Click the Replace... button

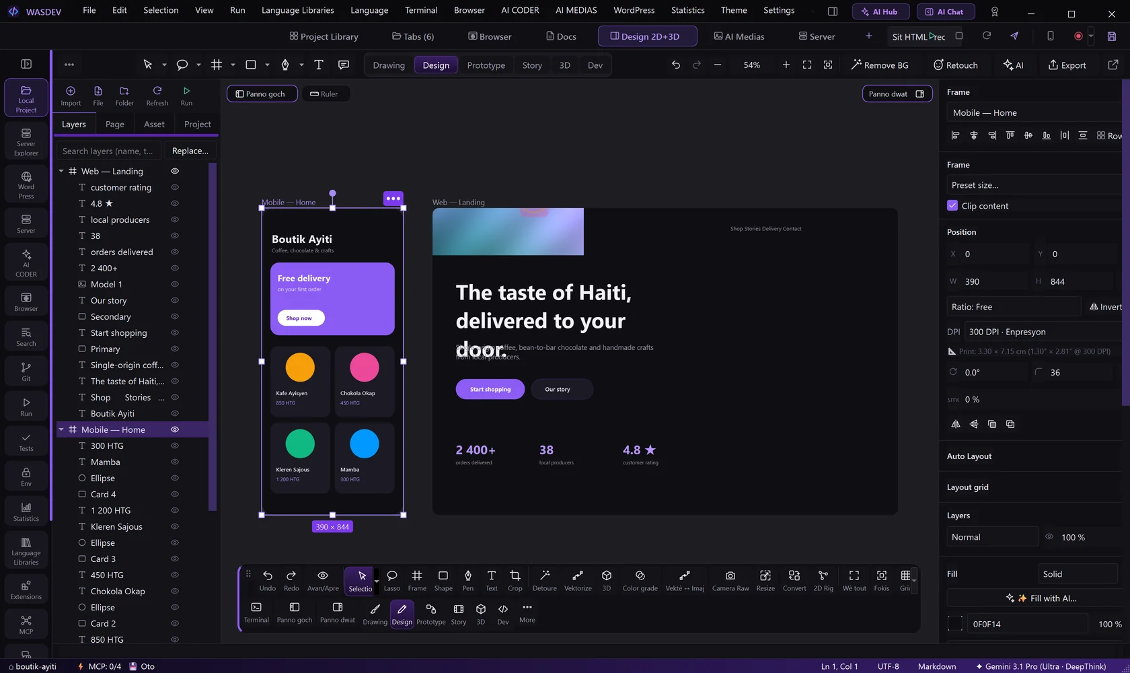coord(190,151)
